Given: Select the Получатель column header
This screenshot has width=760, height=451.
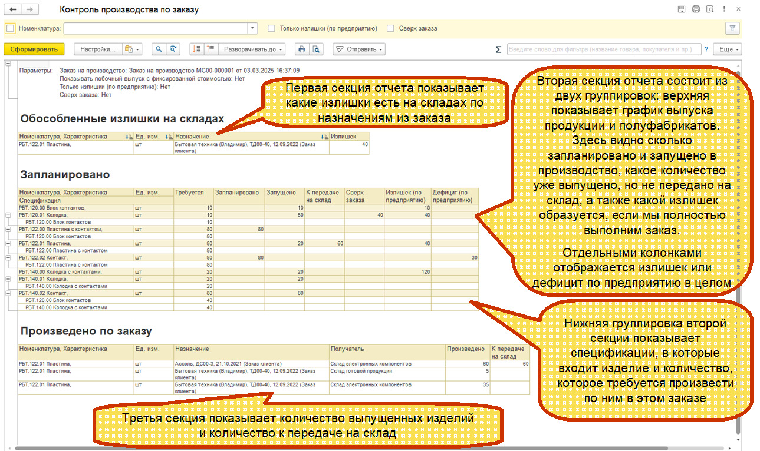Looking at the screenshot, I should tap(387, 353).
